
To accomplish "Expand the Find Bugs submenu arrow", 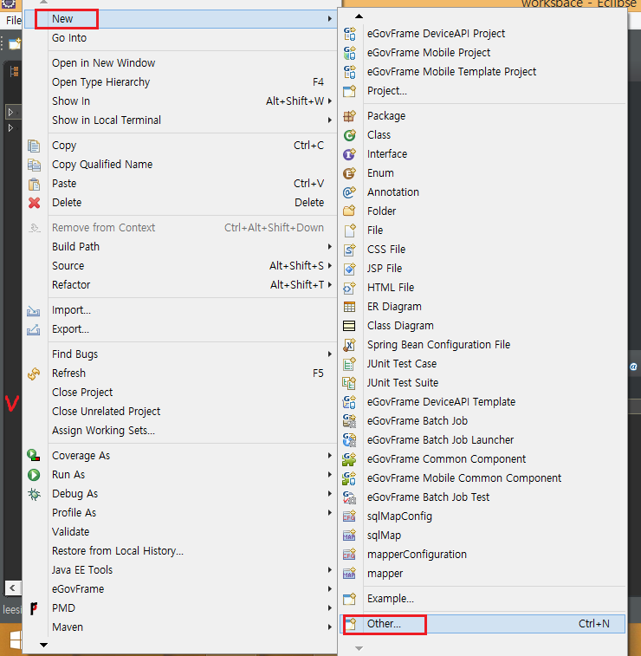I will (330, 354).
